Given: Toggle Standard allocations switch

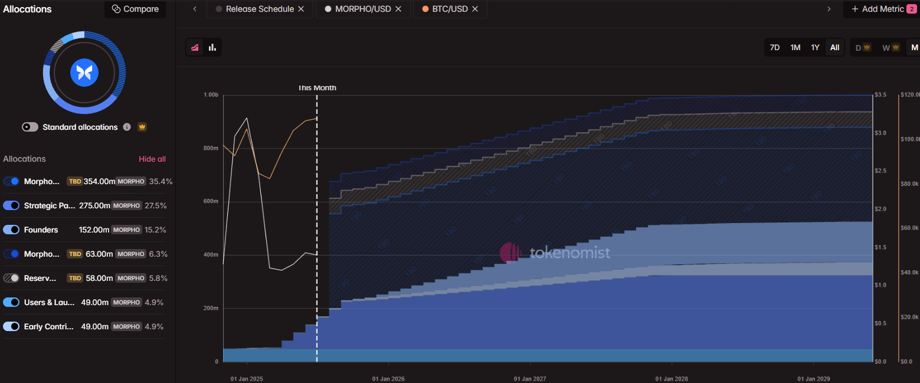Looking at the screenshot, I should tap(30, 127).
